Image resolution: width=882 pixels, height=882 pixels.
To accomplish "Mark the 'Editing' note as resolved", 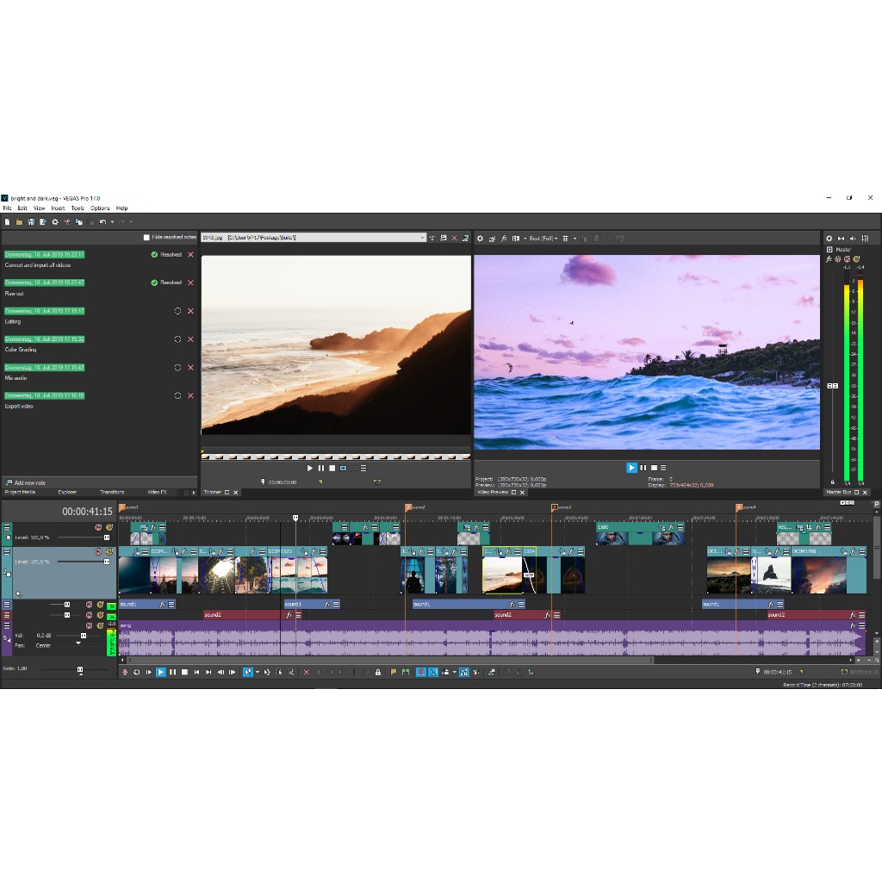I will [177, 311].
